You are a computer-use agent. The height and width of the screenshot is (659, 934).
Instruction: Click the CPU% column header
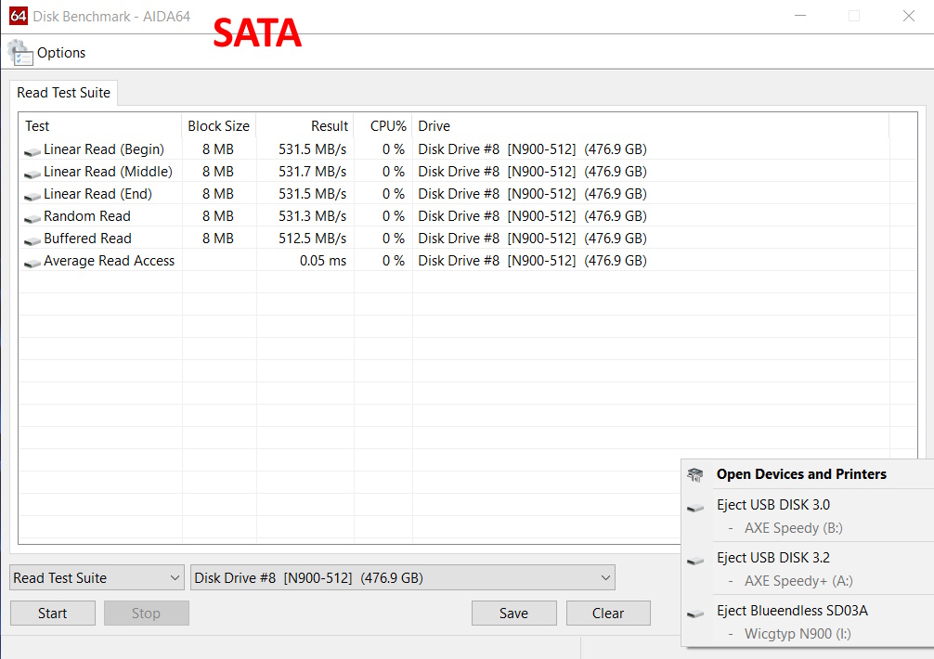(x=383, y=126)
